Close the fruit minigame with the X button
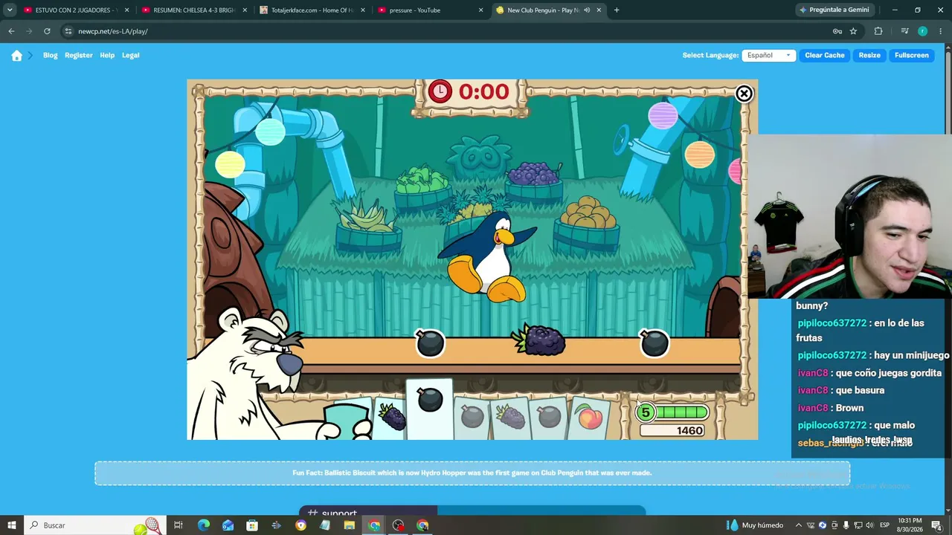Image resolution: width=952 pixels, height=535 pixels. click(744, 94)
